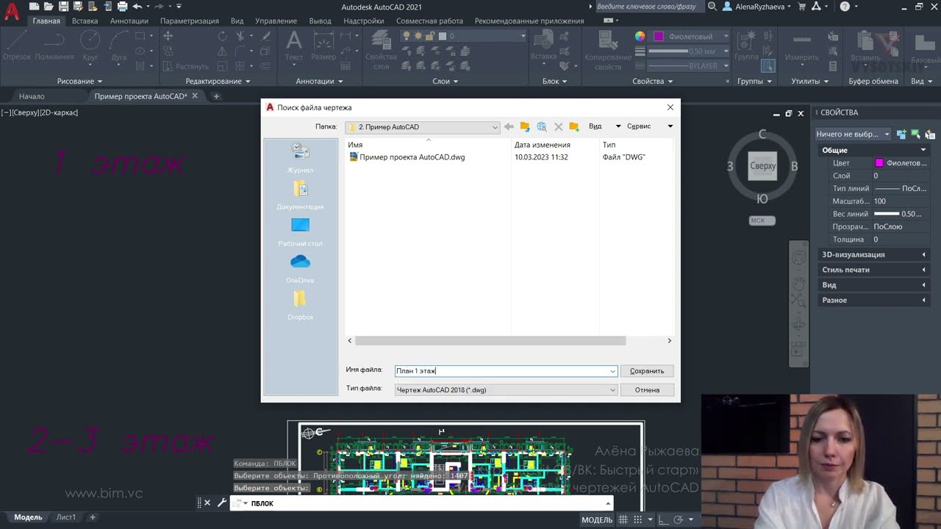
Task: Select the Размер dimension tool
Action: [x=323, y=46]
